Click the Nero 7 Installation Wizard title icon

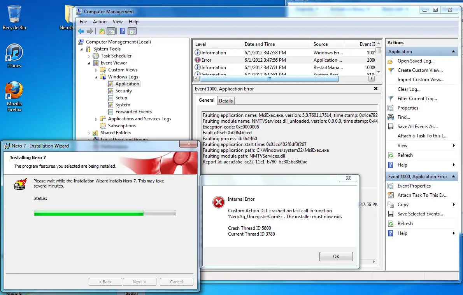7,146
